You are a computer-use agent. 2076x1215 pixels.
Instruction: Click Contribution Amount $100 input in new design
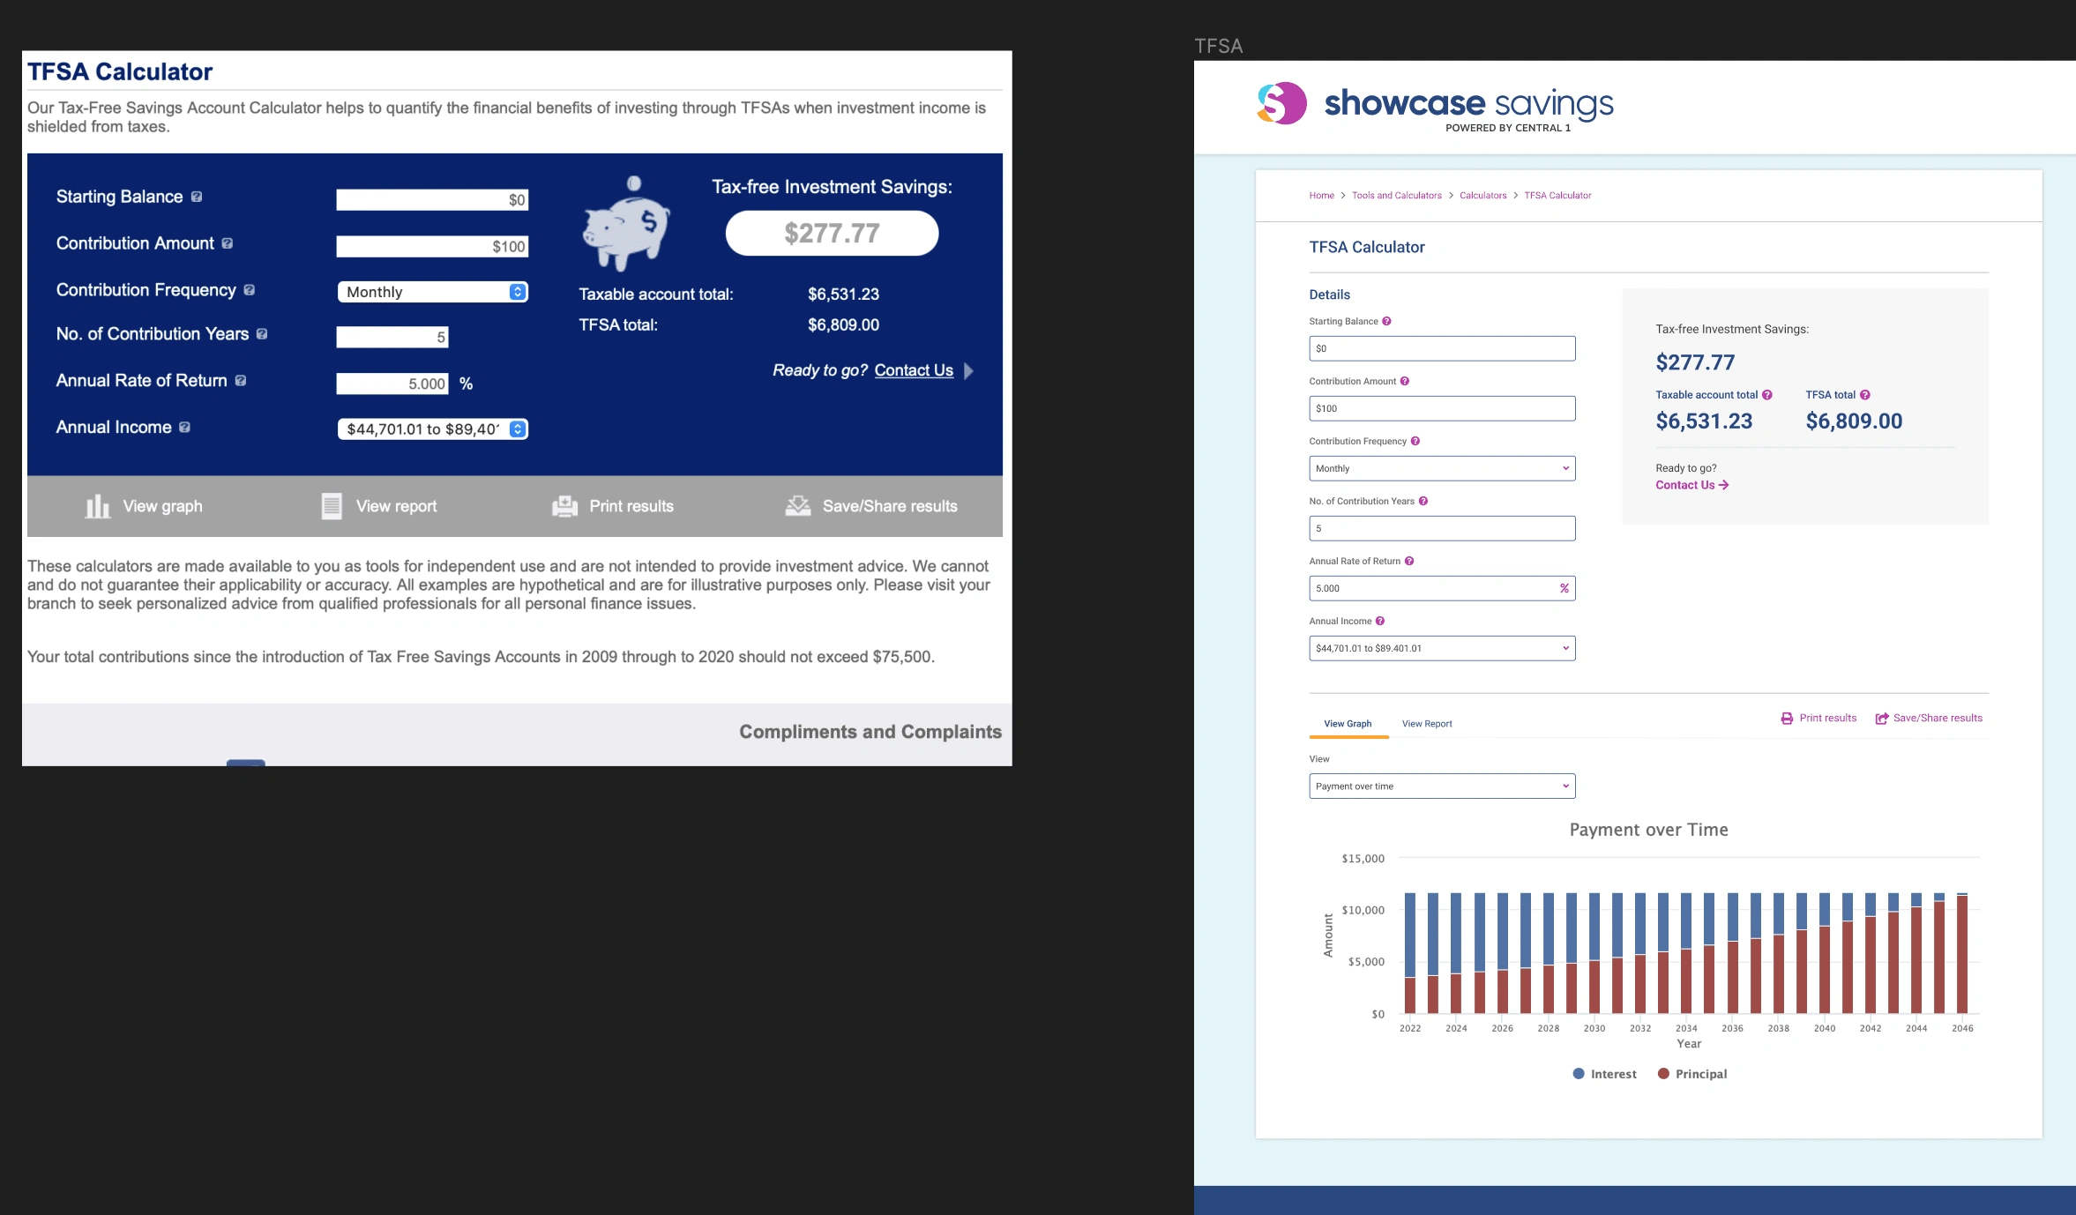[1442, 408]
